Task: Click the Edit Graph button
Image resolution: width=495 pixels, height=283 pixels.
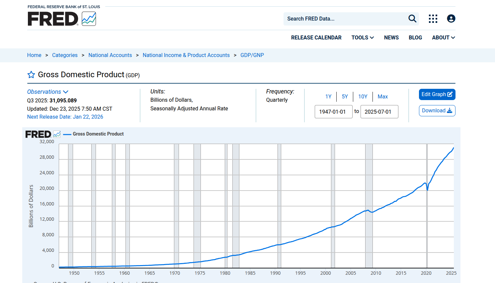Action: point(437,94)
